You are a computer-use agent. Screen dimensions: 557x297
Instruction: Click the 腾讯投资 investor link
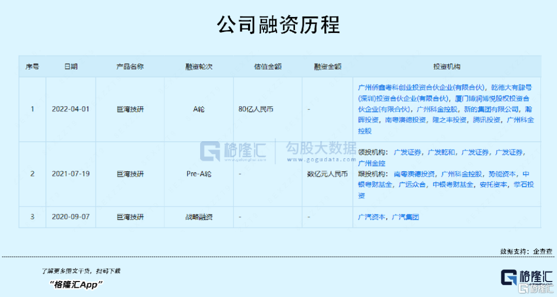[x=486, y=120]
